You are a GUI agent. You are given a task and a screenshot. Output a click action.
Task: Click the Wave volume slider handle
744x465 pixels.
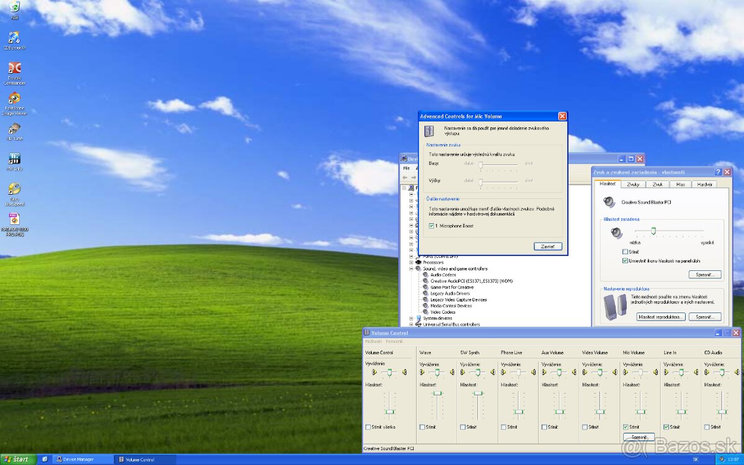438,393
